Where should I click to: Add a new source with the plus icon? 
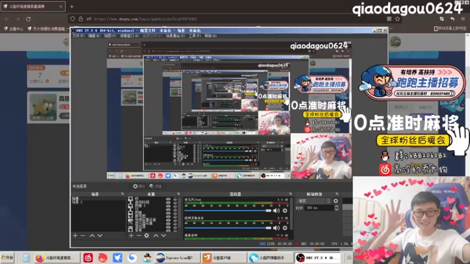pyautogui.click(x=131, y=236)
